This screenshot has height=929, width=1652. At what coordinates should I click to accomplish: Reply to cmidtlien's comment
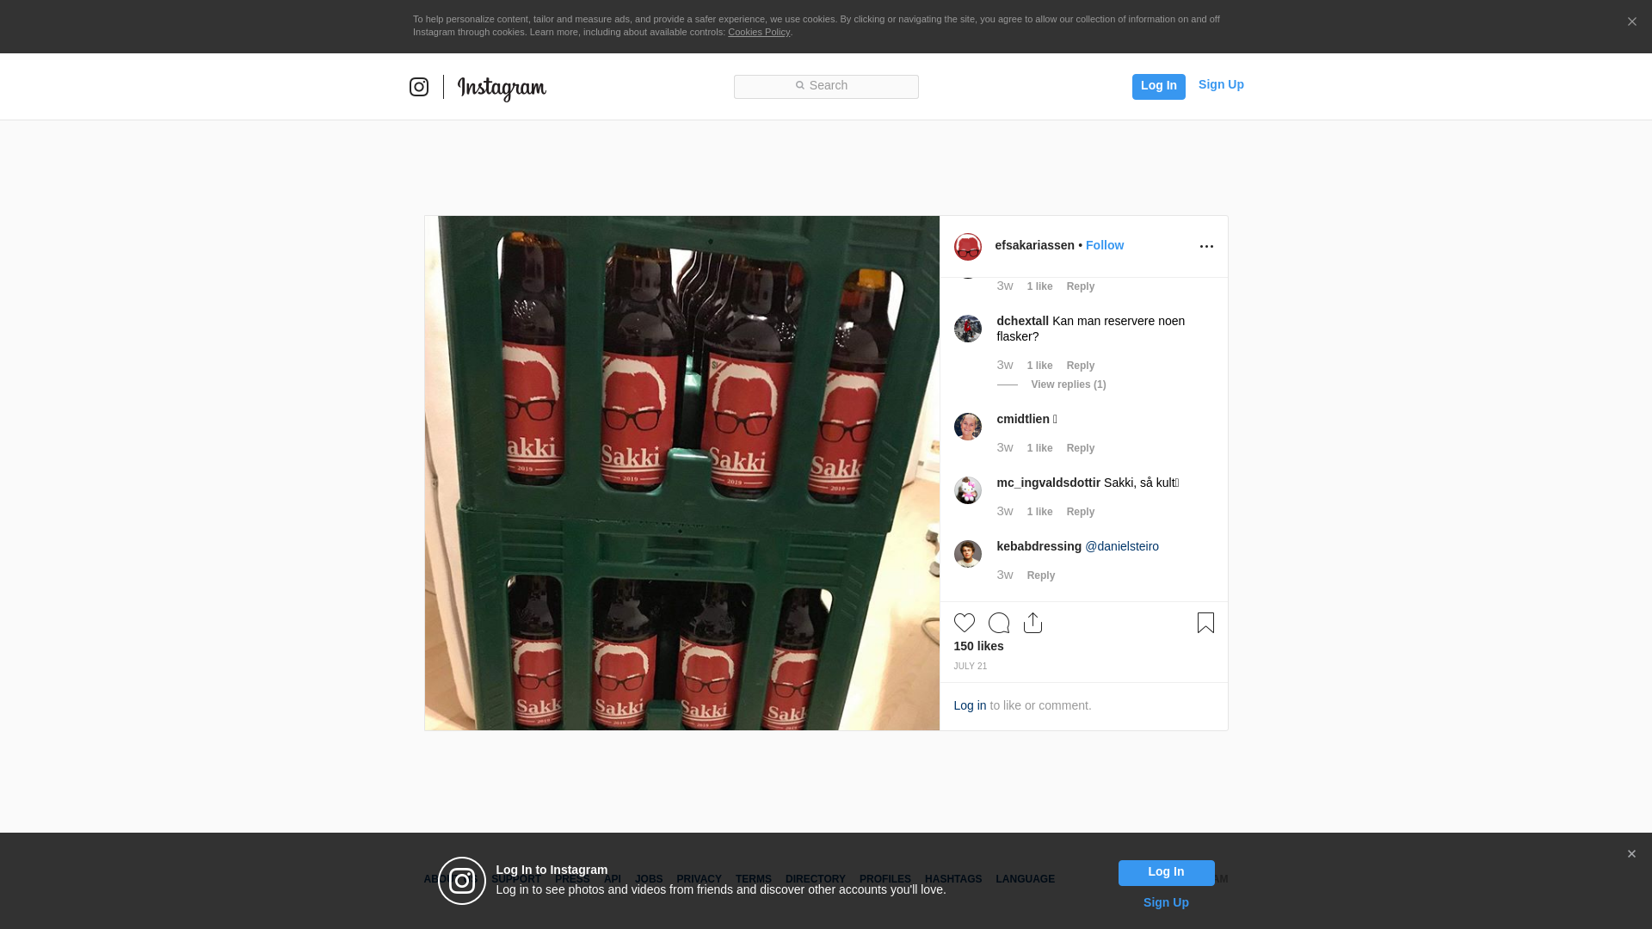[x=1081, y=448]
